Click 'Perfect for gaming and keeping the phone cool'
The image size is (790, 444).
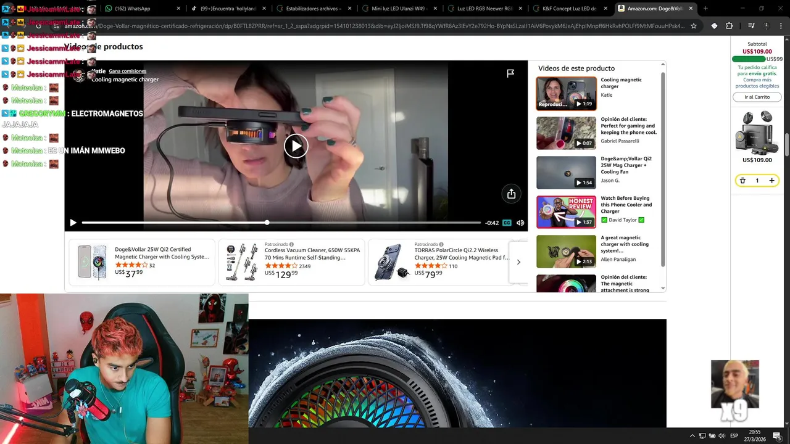click(628, 126)
